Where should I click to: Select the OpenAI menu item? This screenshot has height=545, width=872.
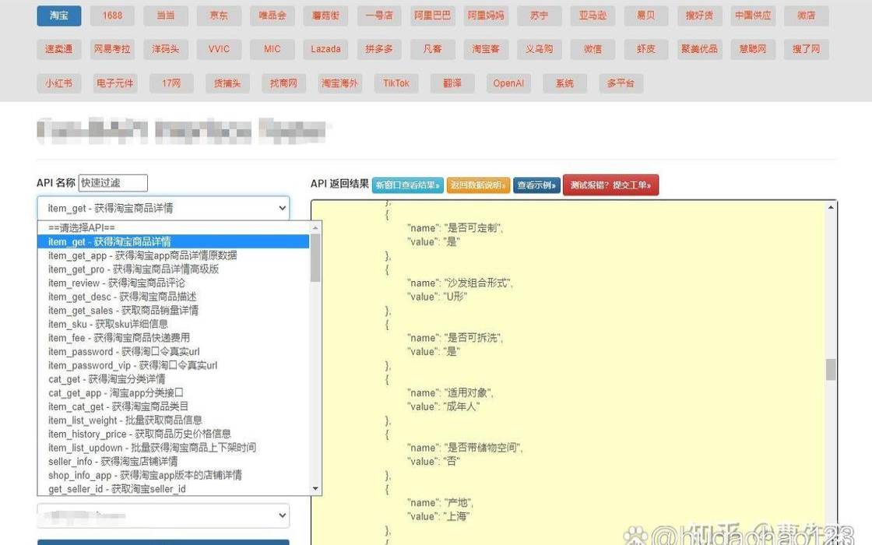508,83
